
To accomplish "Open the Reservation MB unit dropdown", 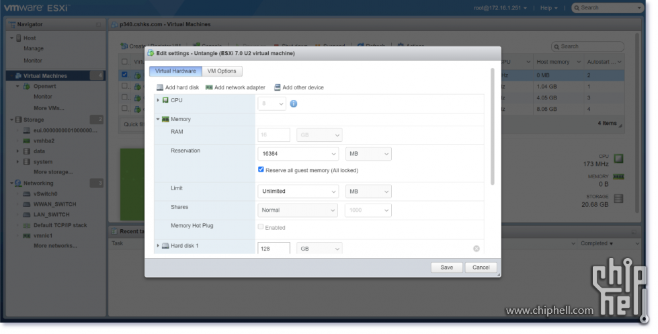I will (x=368, y=154).
